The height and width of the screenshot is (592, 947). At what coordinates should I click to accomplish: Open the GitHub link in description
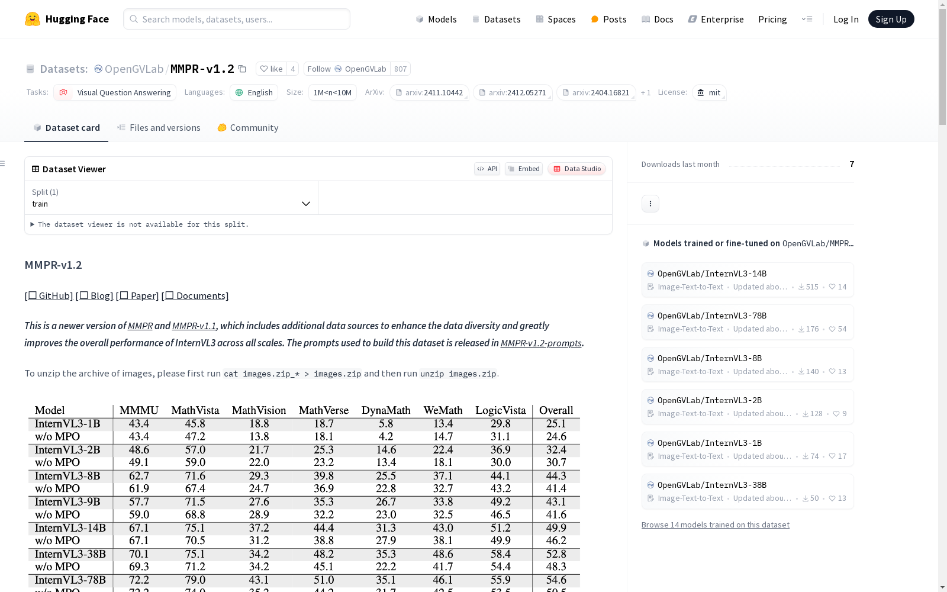click(x=49, y=295)
